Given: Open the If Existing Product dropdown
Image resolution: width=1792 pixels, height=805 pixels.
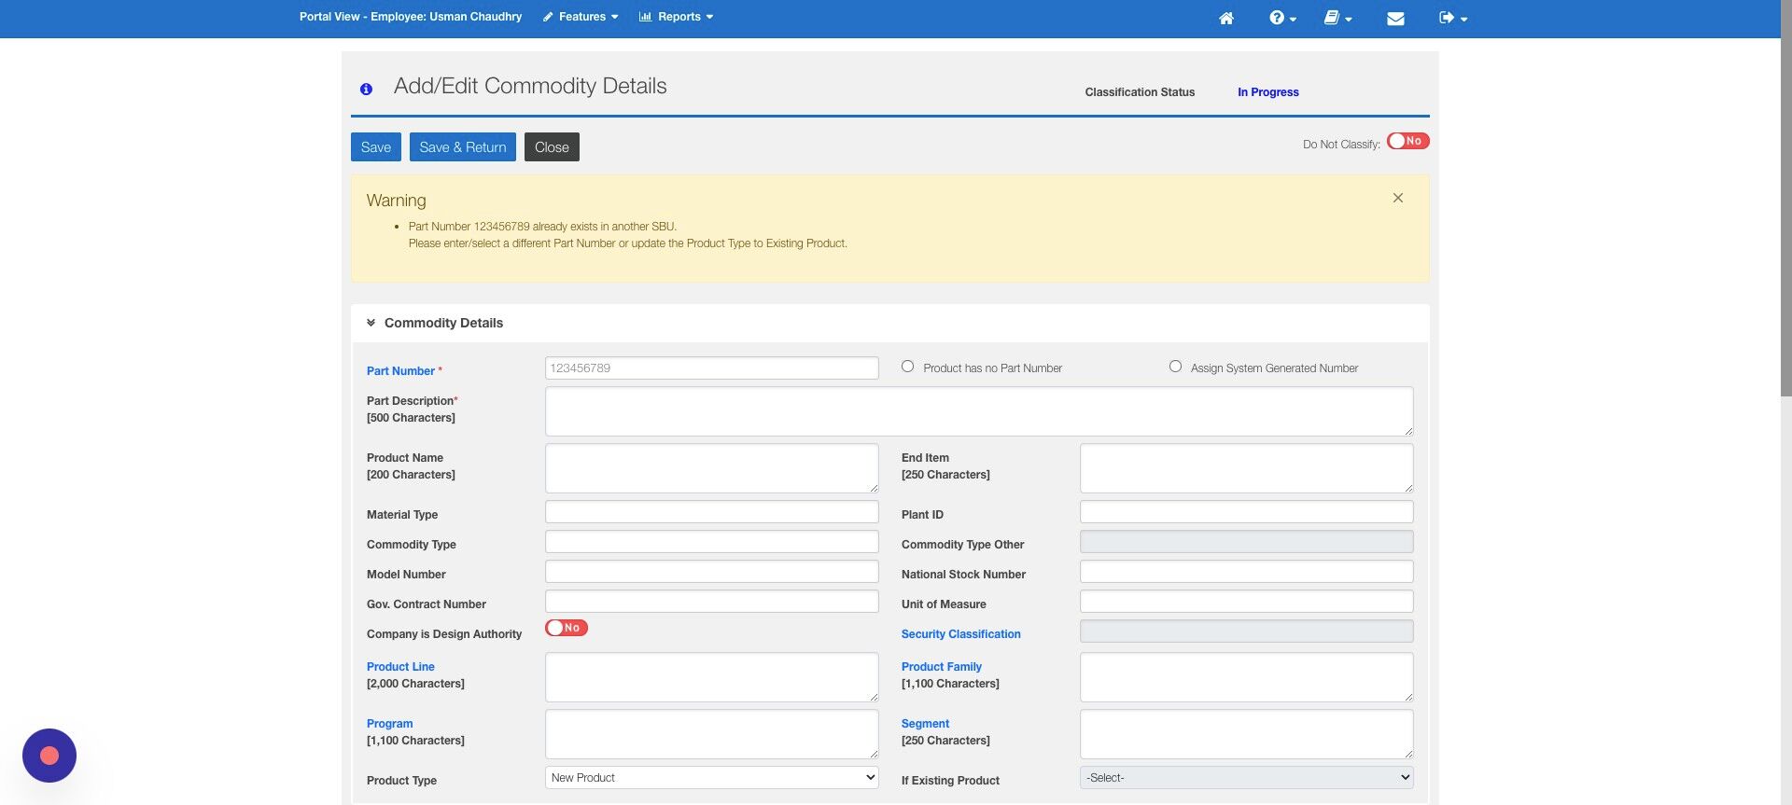Looking at the screenshot, I should [1246, 777].
